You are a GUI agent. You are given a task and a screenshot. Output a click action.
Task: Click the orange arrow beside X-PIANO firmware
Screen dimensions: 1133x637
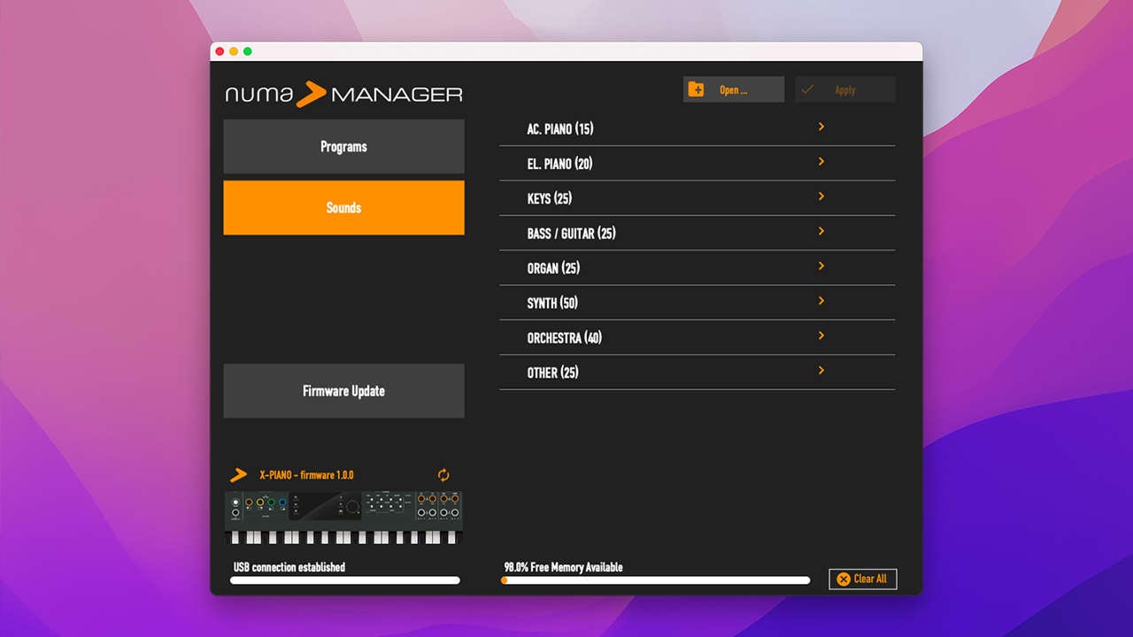point(238,475)
